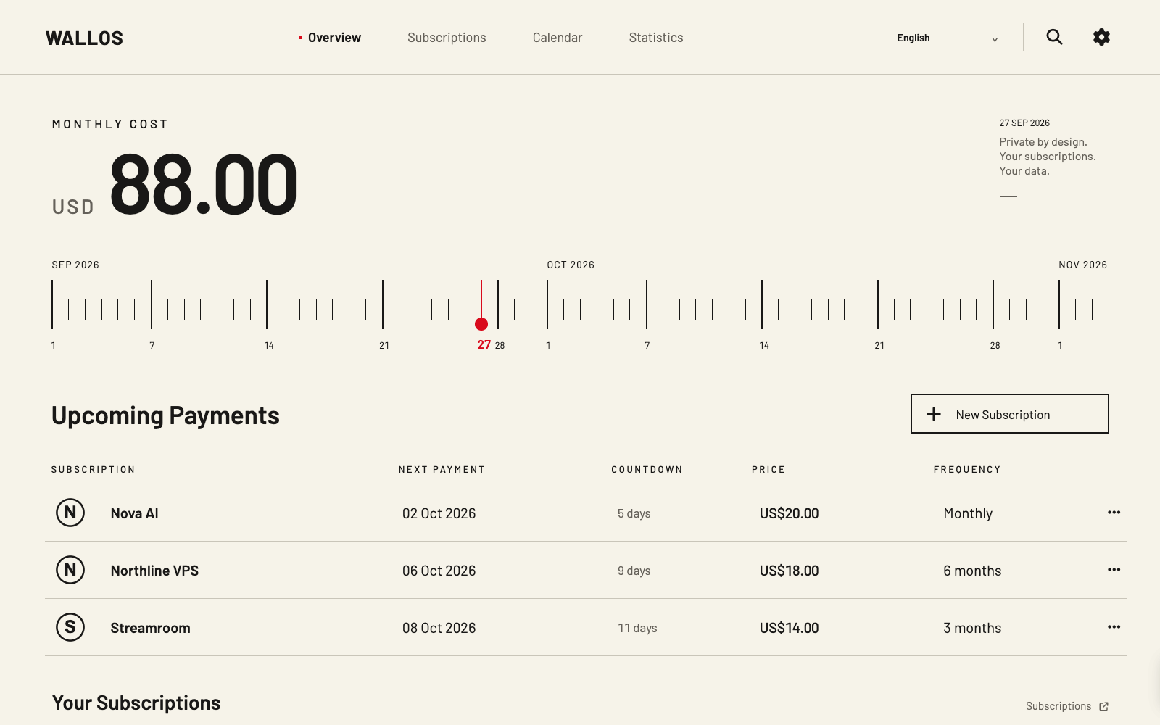Click the Streamroom S logo
The image size is (1160, 725).
click(x=70, y=627)
